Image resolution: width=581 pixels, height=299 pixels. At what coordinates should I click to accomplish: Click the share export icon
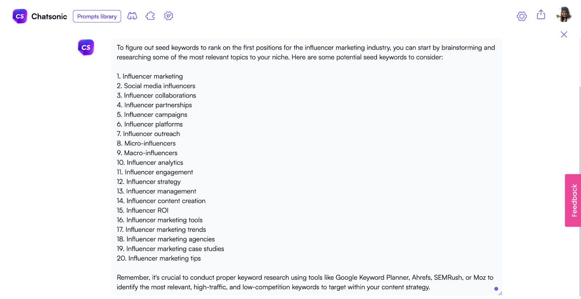point(541,15)
